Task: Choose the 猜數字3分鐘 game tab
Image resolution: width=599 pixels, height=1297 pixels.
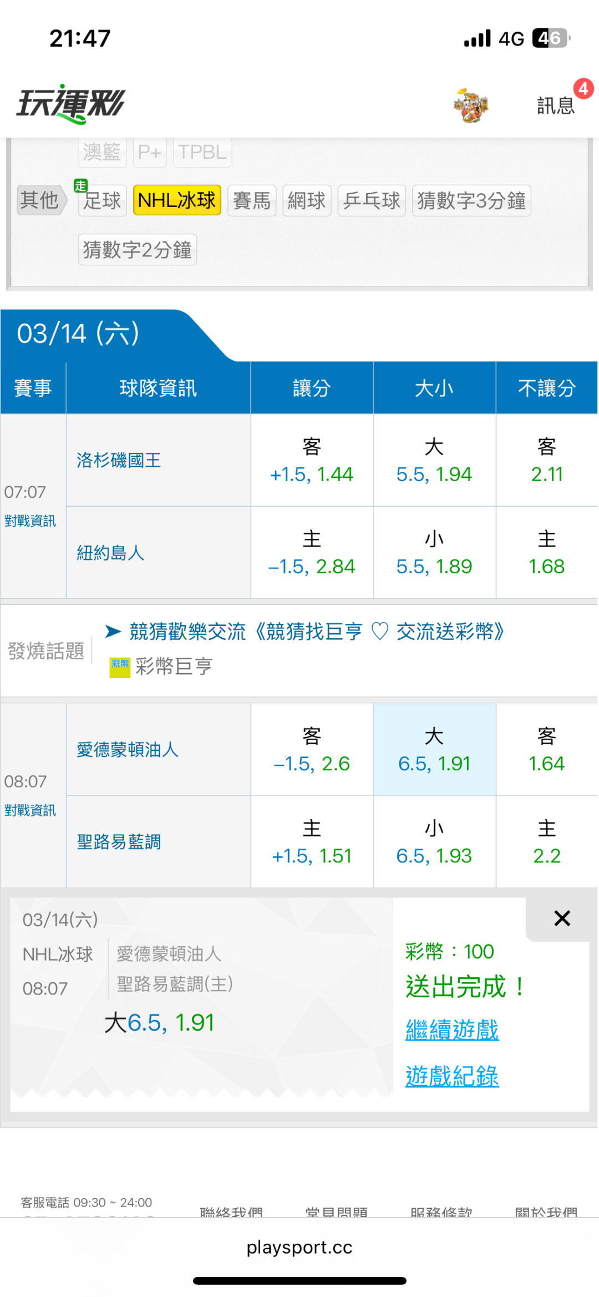Action: pyautogui.click(x=471, y=200)
